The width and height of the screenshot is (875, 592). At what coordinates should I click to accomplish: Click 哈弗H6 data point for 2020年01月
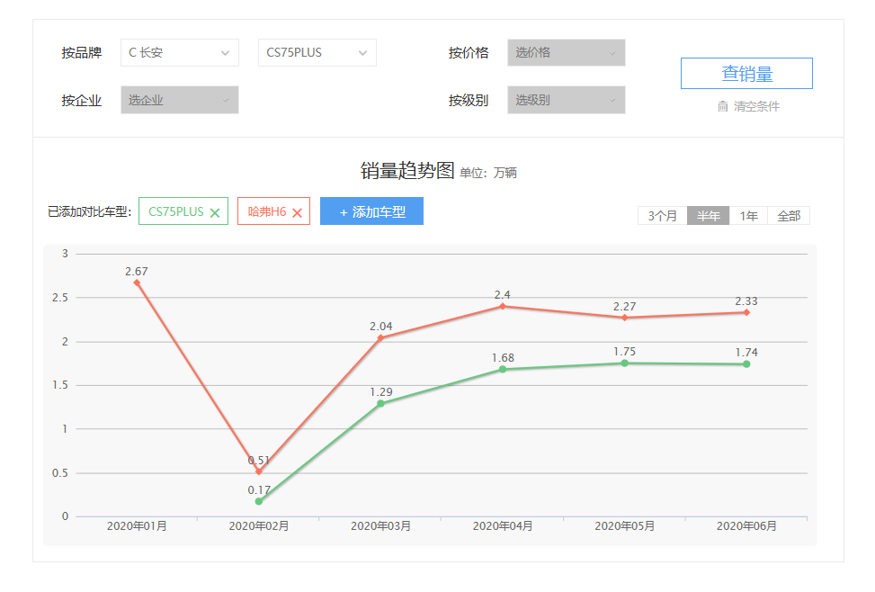(137, 283)
